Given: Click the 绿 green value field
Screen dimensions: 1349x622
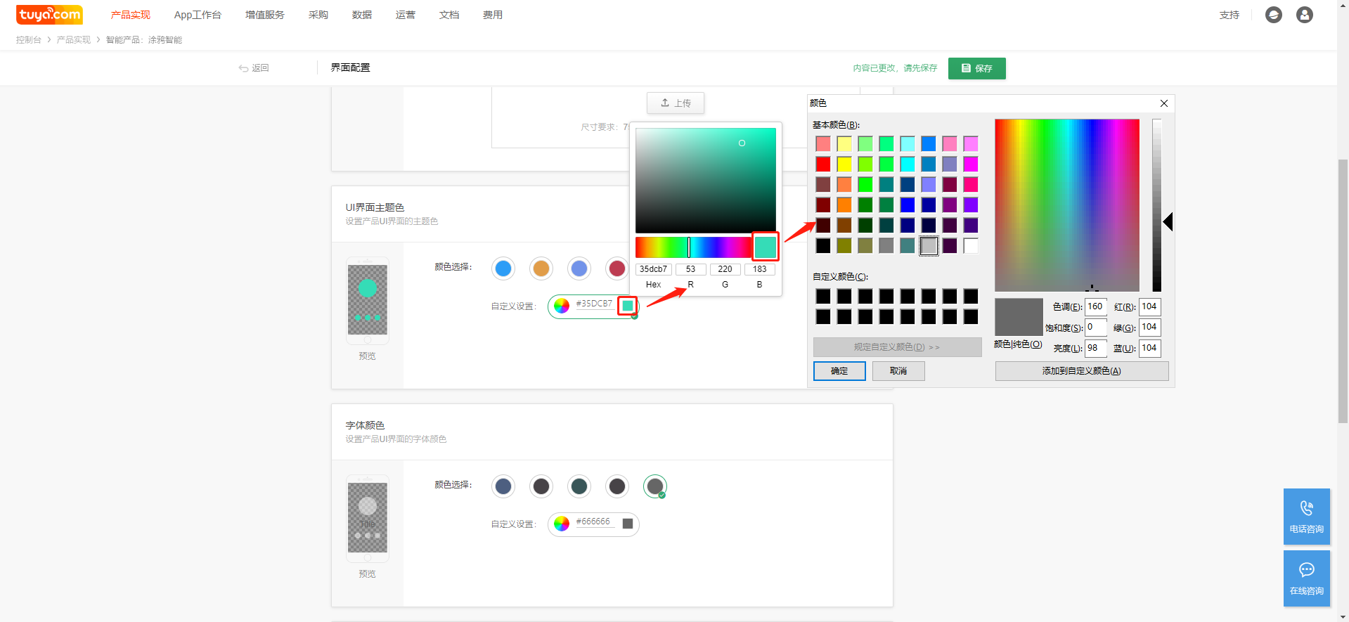Looking at the screenshot, I should click(1150, 327).
